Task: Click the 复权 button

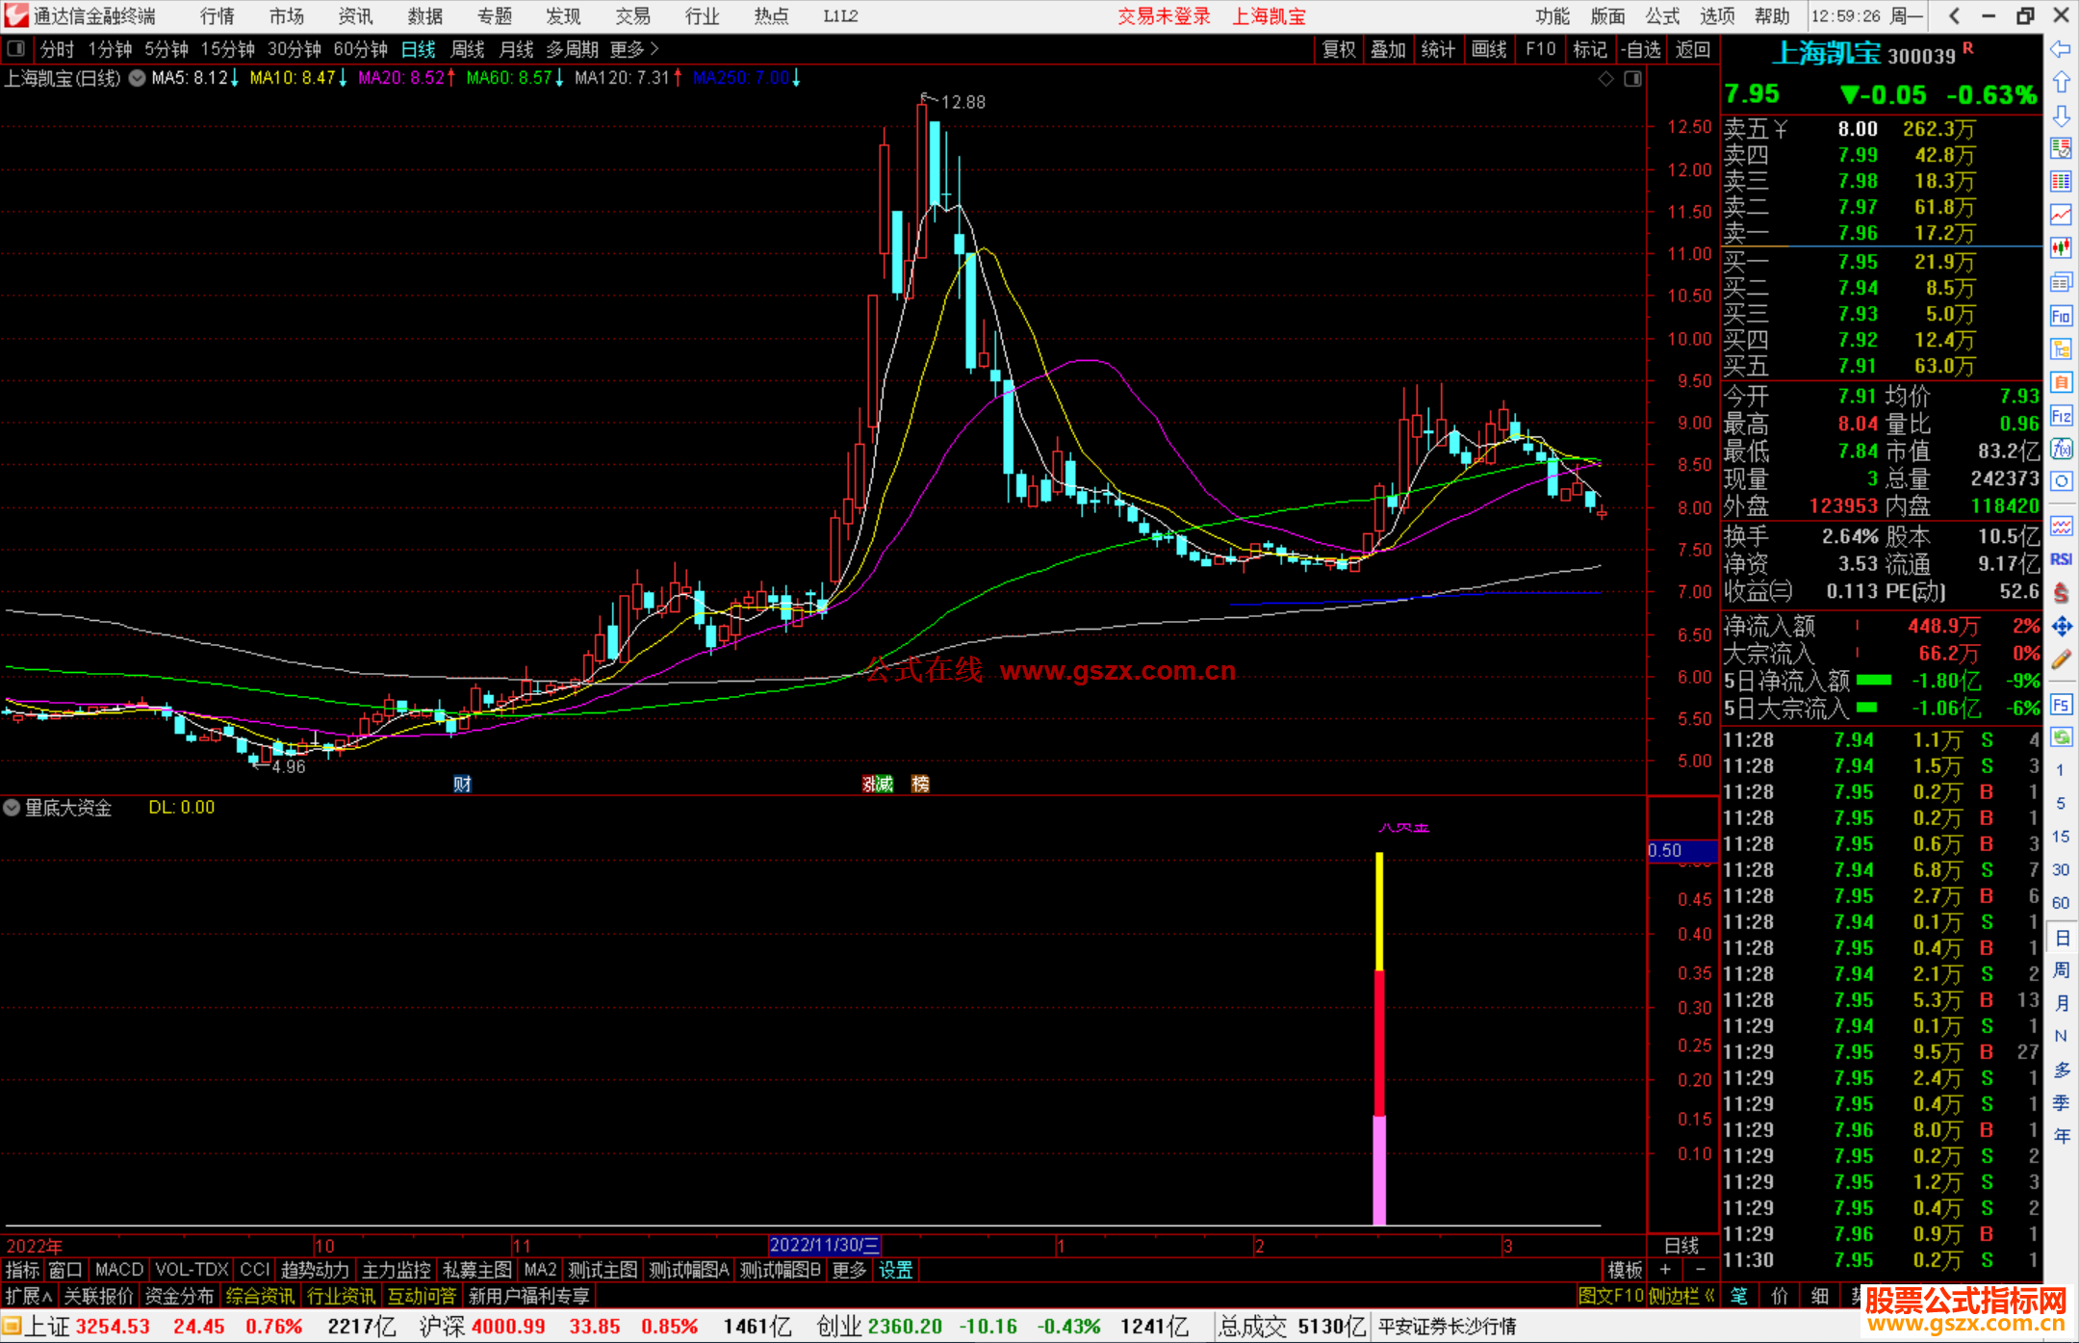Action: [1338, 48]
